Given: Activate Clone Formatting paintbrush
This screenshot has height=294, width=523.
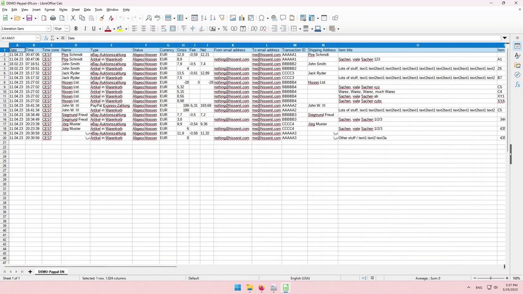Looking at the screenshot, I should 102,18.
